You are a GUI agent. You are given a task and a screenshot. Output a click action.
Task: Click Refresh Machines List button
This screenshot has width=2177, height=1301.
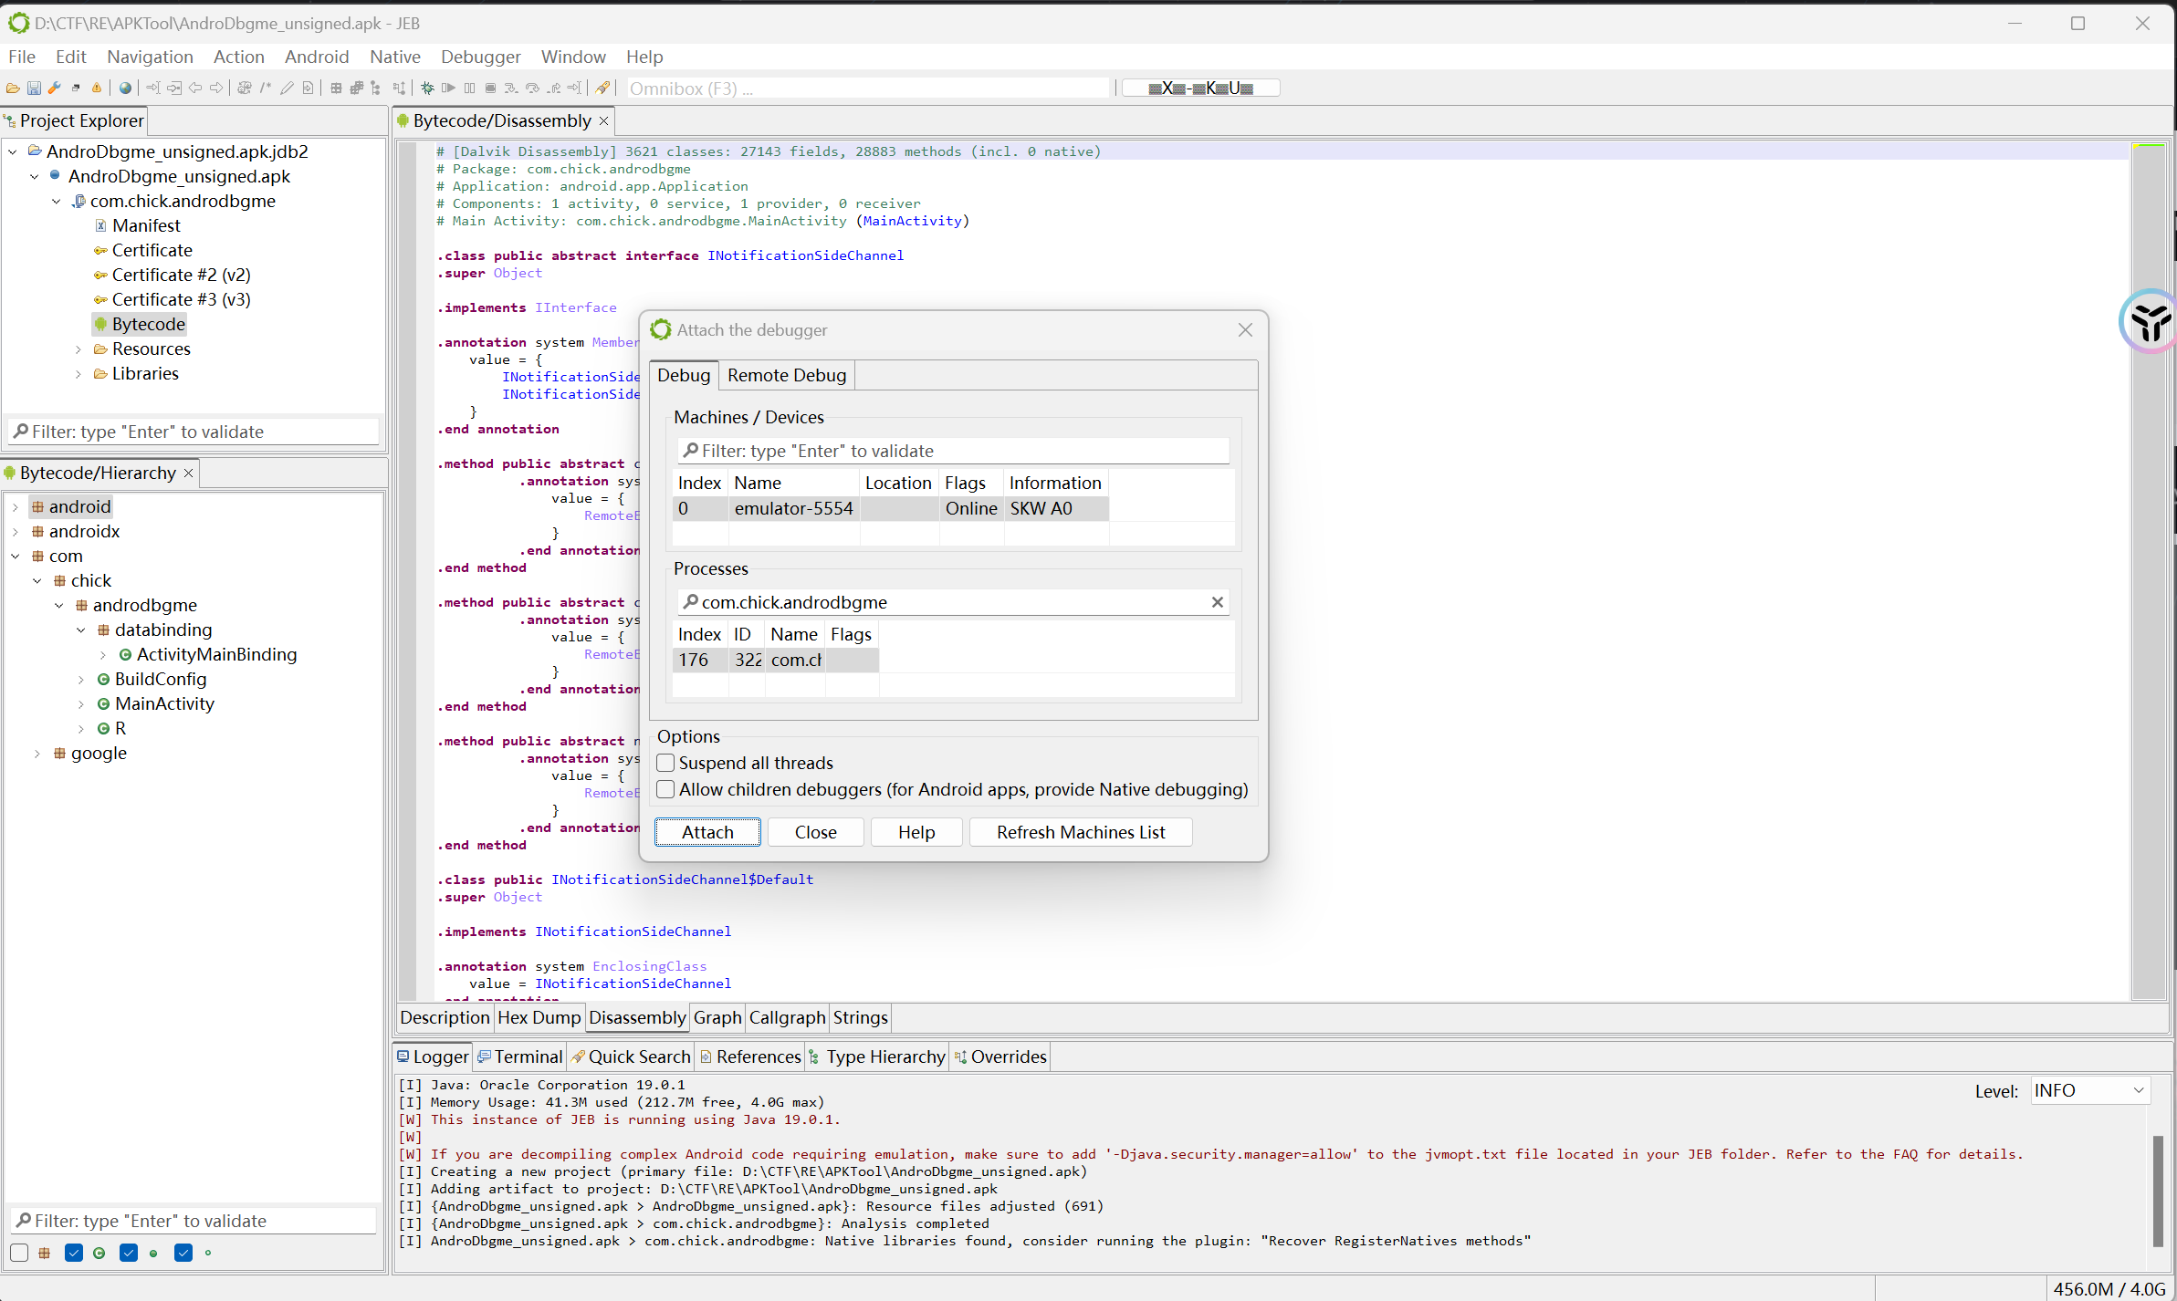click(x=1080, y=832)
